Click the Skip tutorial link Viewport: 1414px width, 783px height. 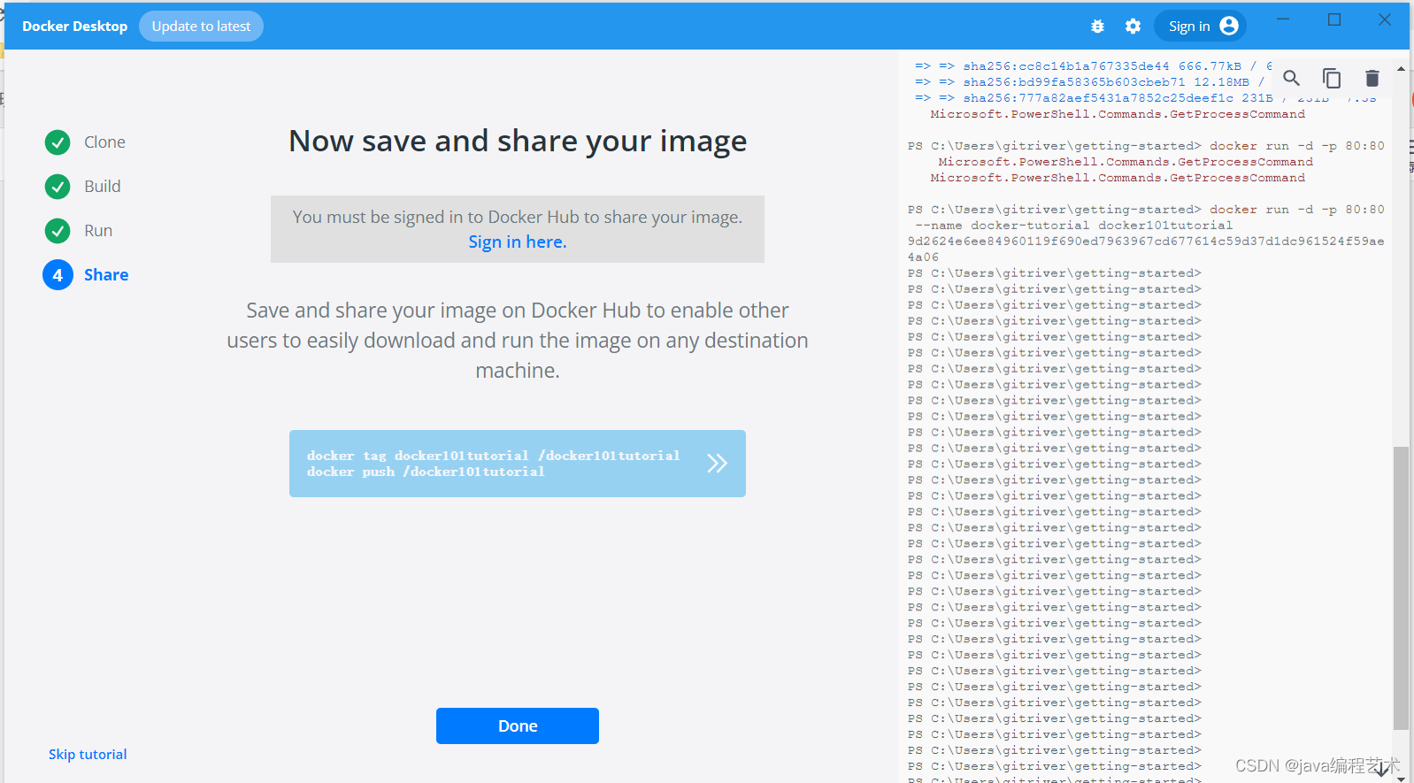(88, 755)
